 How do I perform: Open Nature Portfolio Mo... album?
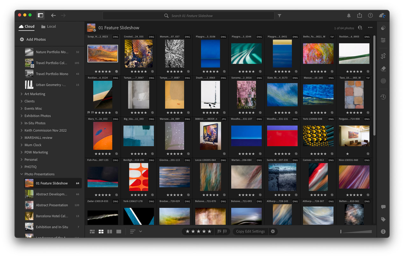click(x=52, y=52)
